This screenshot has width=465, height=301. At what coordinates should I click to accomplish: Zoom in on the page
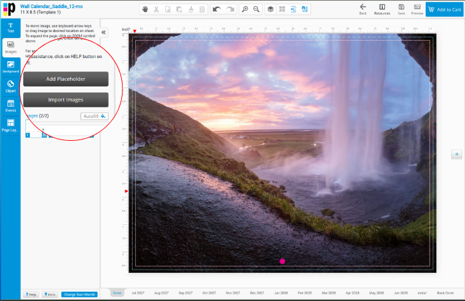click(245, 9)
